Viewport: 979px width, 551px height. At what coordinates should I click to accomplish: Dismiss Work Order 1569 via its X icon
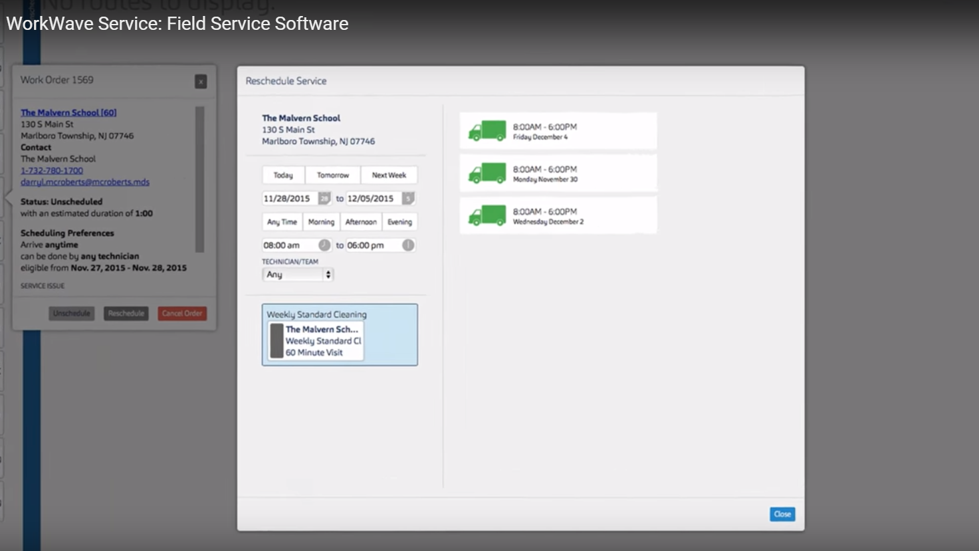pyautogui.click(x=201, y=81)
